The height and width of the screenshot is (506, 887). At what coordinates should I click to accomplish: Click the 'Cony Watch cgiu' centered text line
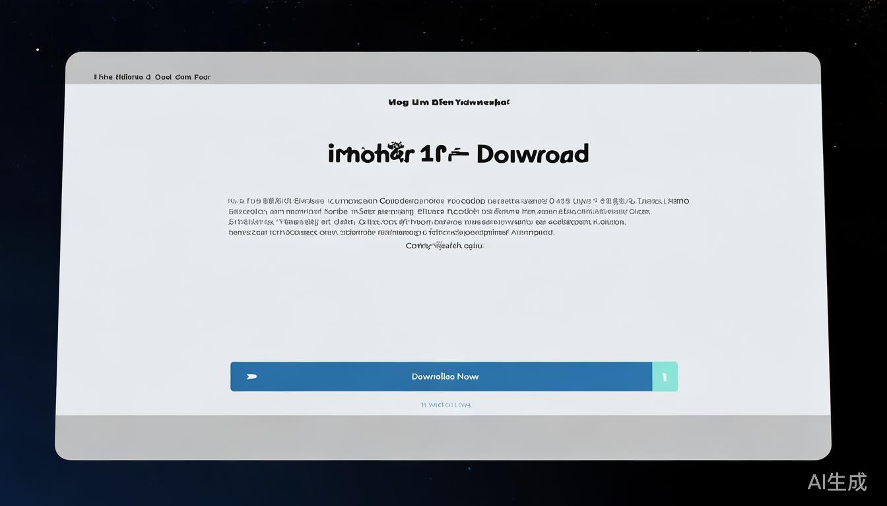pos(444,244)
